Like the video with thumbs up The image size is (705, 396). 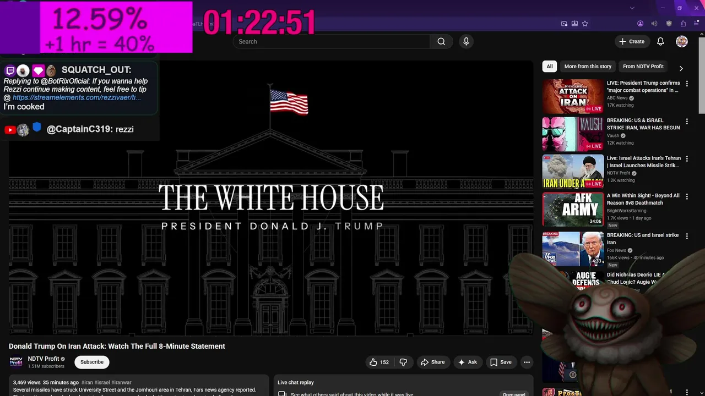378,362
